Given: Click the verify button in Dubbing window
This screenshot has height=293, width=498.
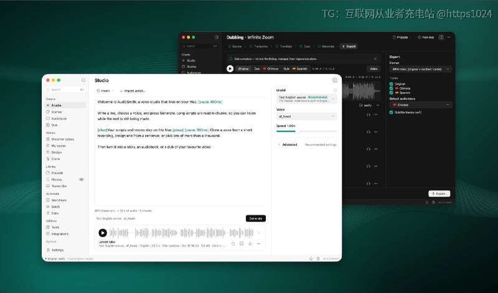Looking at the screenshot, I should (365, 105).
